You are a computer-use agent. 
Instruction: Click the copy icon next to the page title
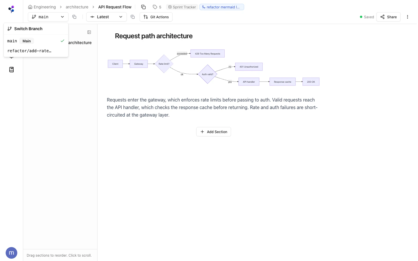143,7
